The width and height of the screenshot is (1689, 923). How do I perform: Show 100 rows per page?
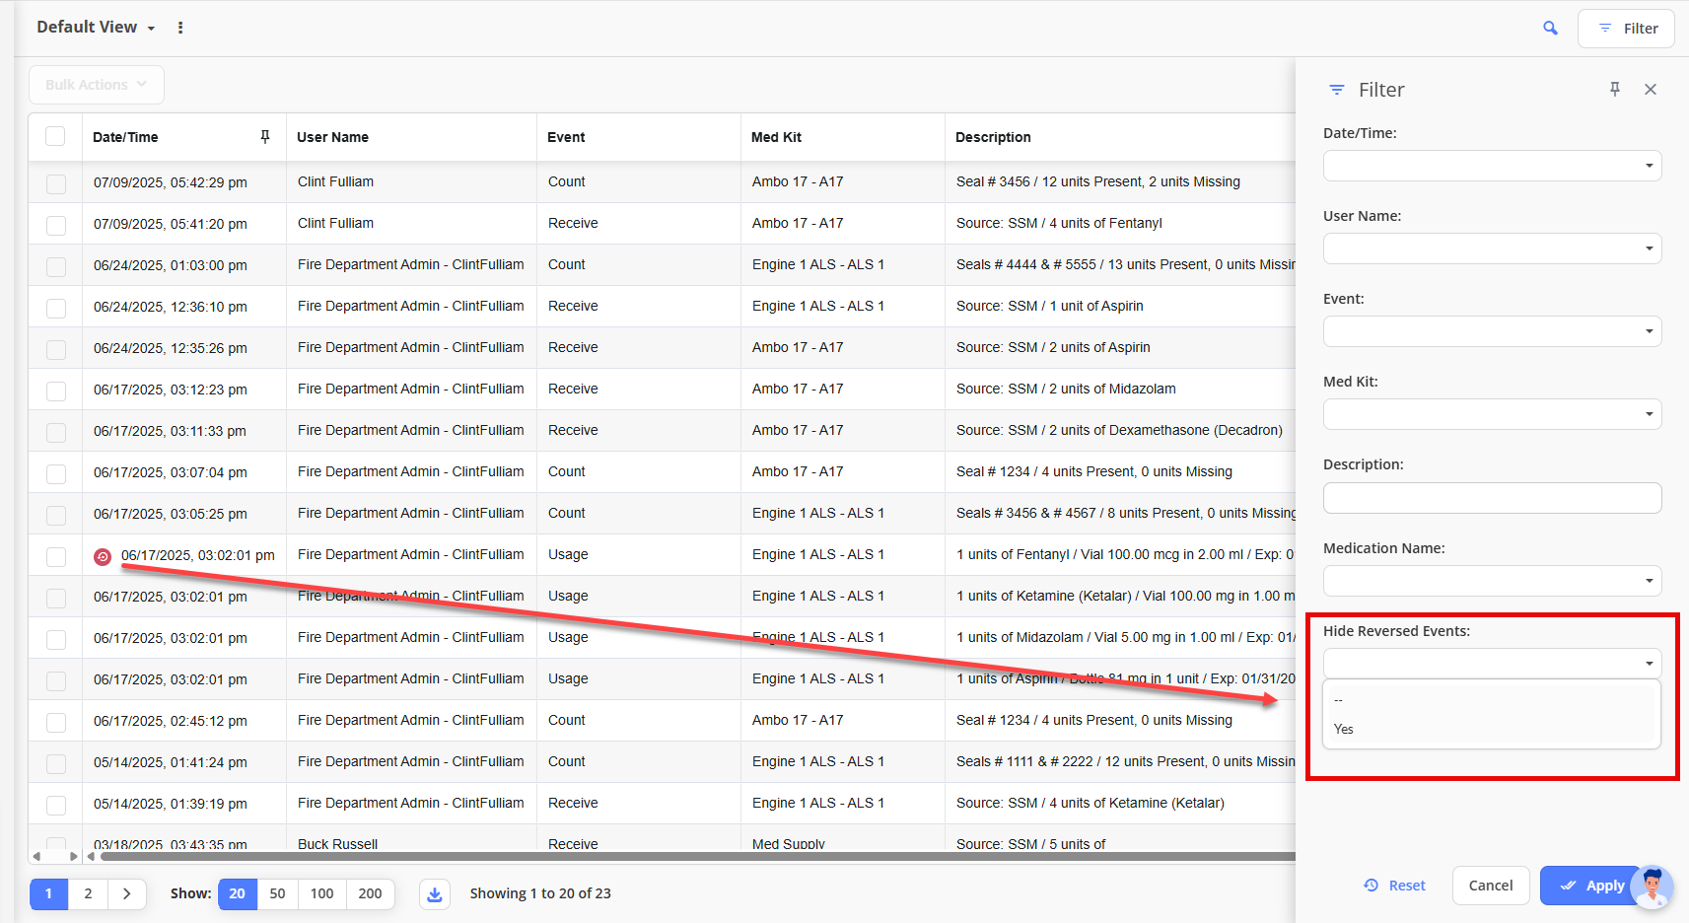click(x=321, y=893)
